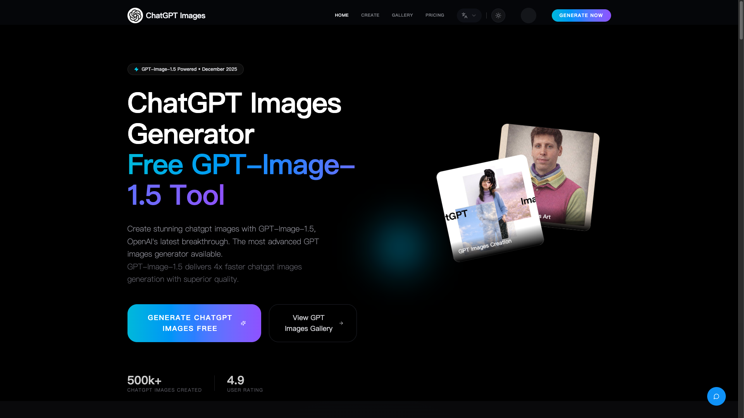
Task: Expand the language selector dropdown chevron
Action: (x=474, y=16)
